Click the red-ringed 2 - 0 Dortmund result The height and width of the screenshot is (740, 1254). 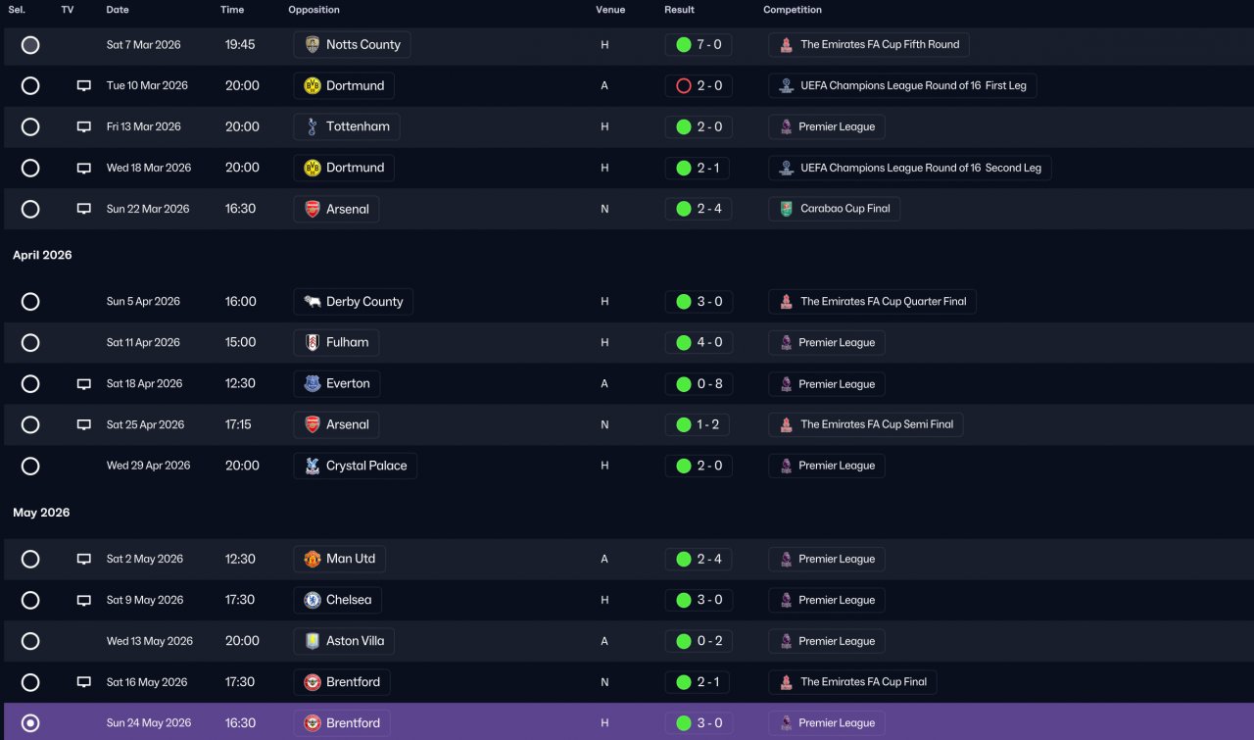698,85
